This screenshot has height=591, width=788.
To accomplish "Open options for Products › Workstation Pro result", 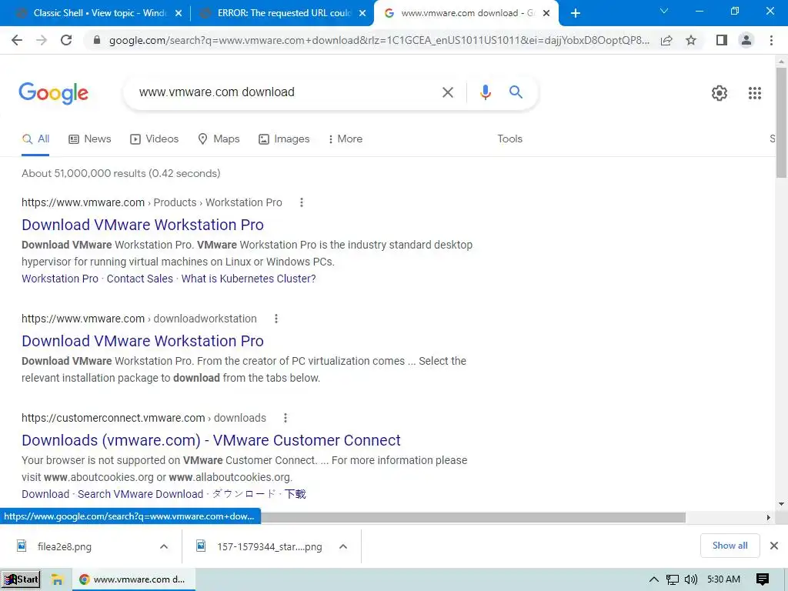I will click(x=302, y=202).
